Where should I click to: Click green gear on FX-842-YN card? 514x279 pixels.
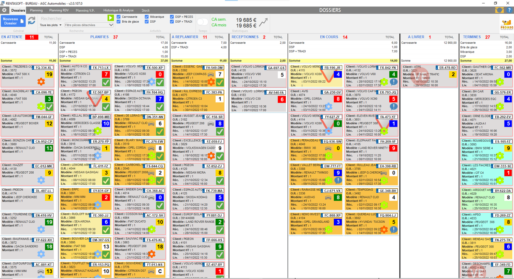click(384, 82)
